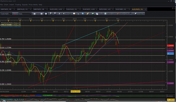The height and width of the screenshot is (102, 176).
Task: Click the green hourglass toolbar icon
Action: coord(70,14)
